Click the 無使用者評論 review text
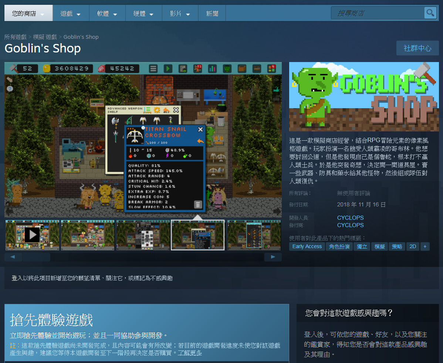 tap(354, 193)
